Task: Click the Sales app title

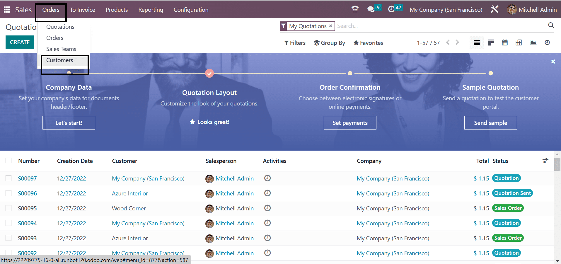Action: [x=23, y=10]
